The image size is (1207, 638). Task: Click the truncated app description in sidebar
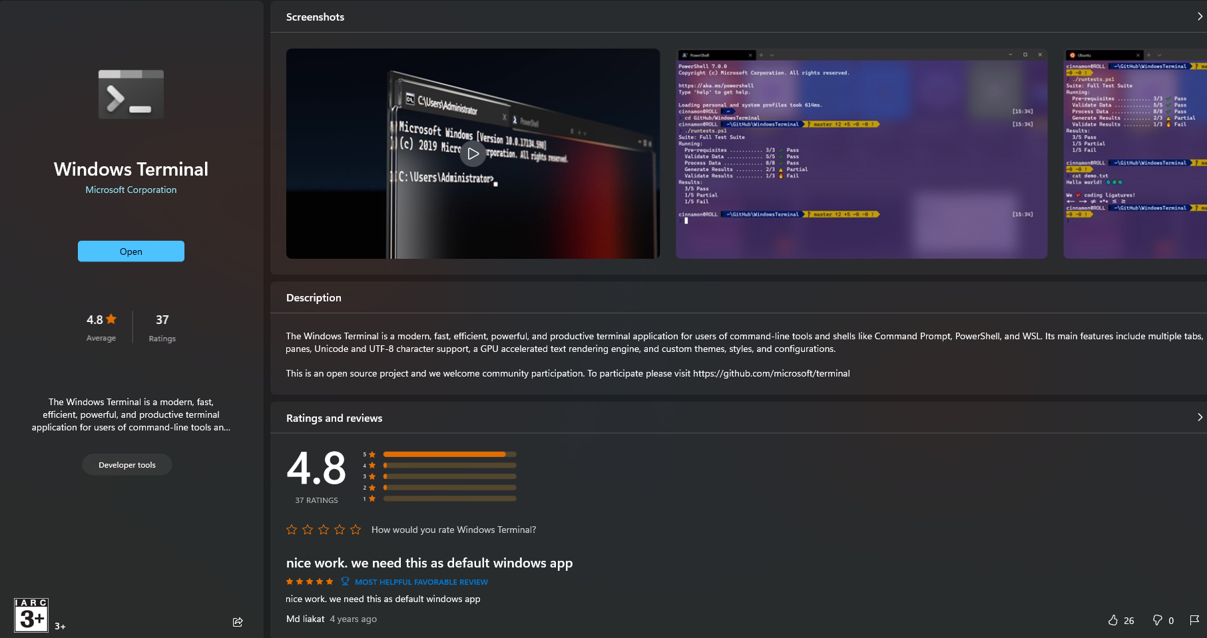pyautogui.click(x=131, y=414)
